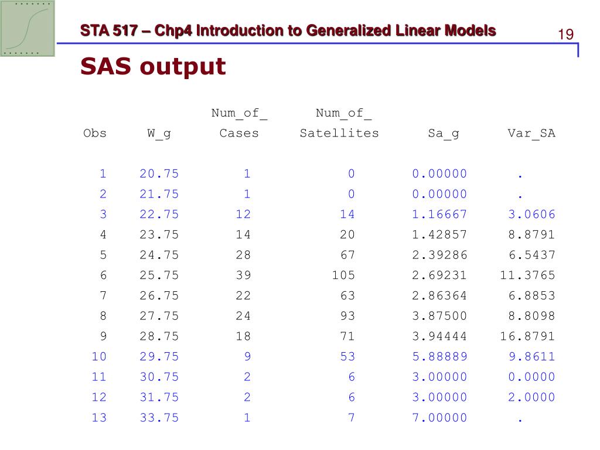Click the W_g column header

pyautogui.click(x=159, y=134)
